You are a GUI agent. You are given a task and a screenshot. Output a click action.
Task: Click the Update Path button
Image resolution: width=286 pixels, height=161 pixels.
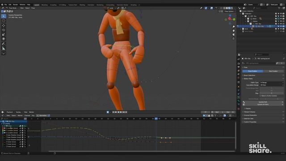(x=263, y=102)
